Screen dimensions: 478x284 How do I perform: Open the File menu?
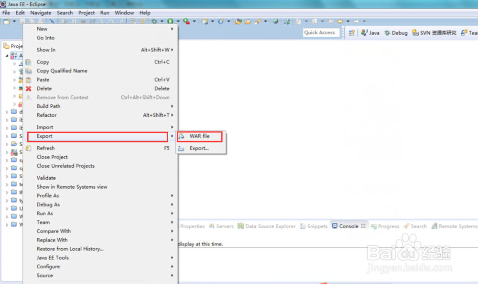coord(6,13)
